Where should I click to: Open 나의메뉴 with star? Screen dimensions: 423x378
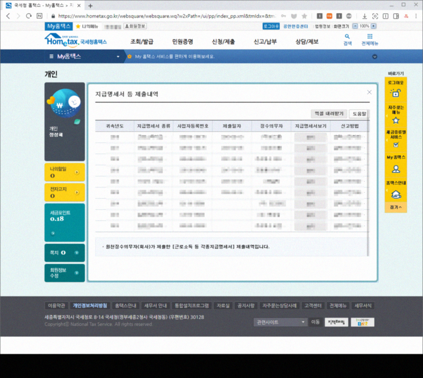tap(87, 26)
